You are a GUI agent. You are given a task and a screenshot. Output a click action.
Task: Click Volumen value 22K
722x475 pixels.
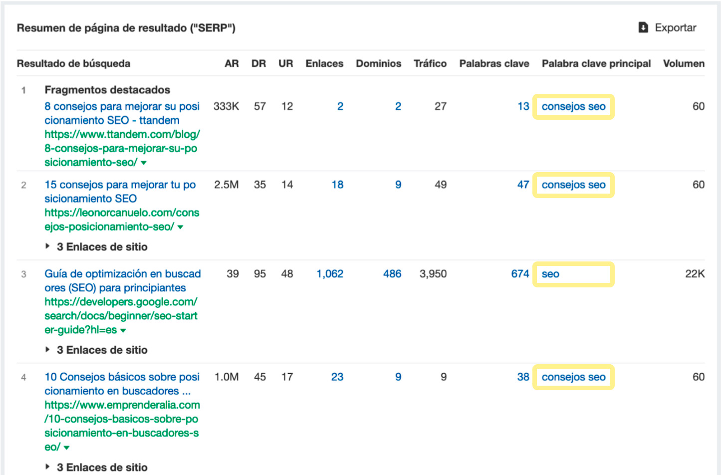(x=695, y=274)
